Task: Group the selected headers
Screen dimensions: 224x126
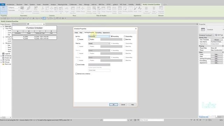Action: tap(104, 9)
